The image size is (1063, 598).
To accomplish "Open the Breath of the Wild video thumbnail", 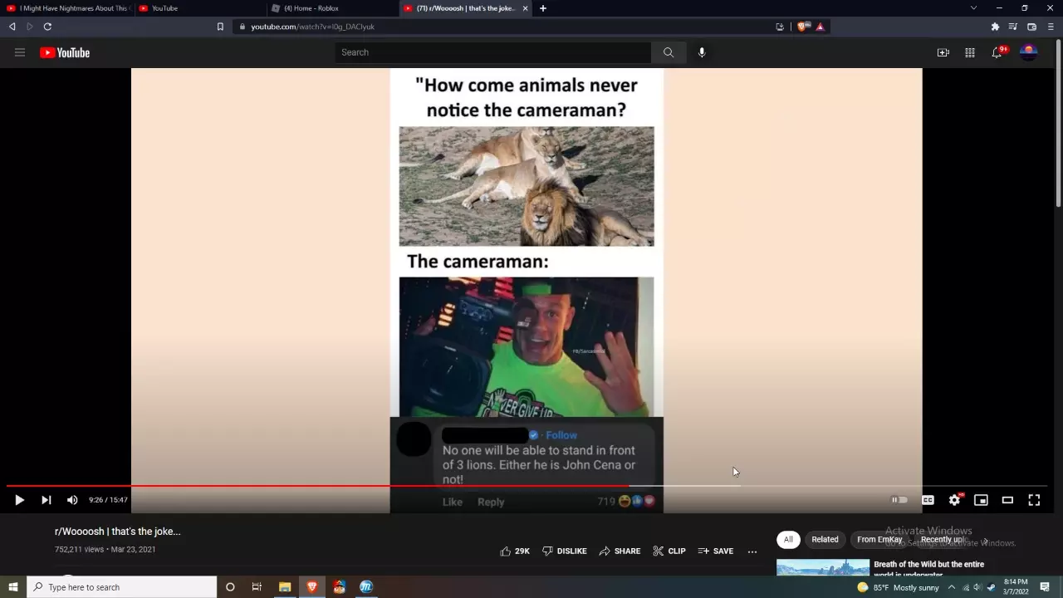I will click(x=823, y=567).
